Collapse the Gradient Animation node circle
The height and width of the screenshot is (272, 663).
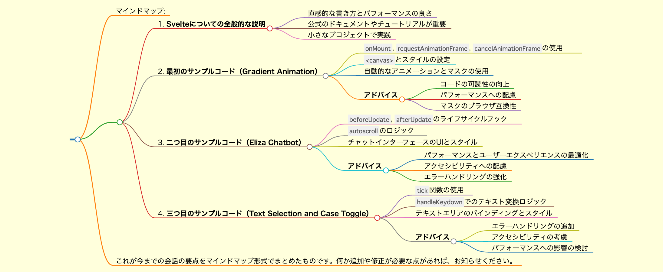[325, 76]
